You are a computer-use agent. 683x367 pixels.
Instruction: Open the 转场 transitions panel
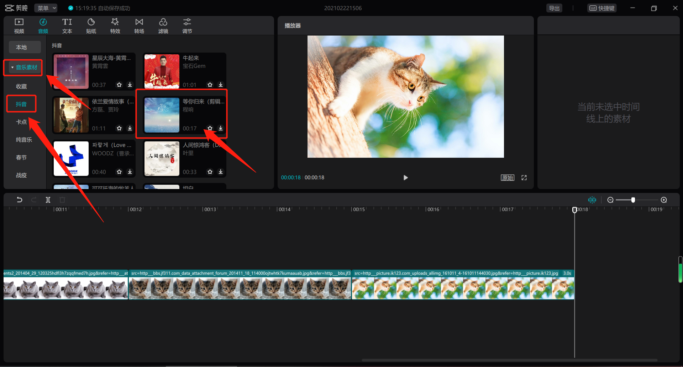tap(139, 26)
